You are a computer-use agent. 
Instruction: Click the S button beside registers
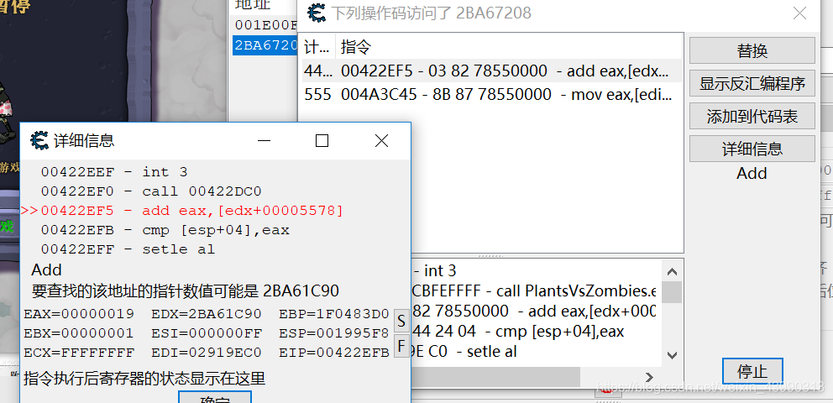tap(401, 322)
